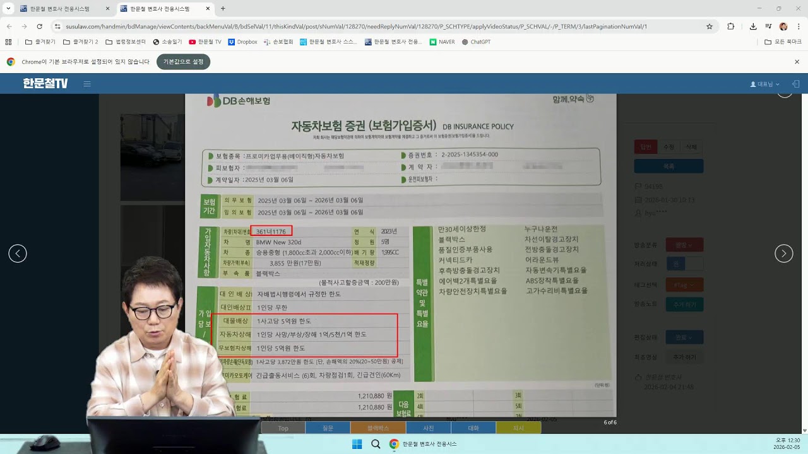
Task: Click 추가 하기 next to 최초영상
Action: [x=684, y=357]
